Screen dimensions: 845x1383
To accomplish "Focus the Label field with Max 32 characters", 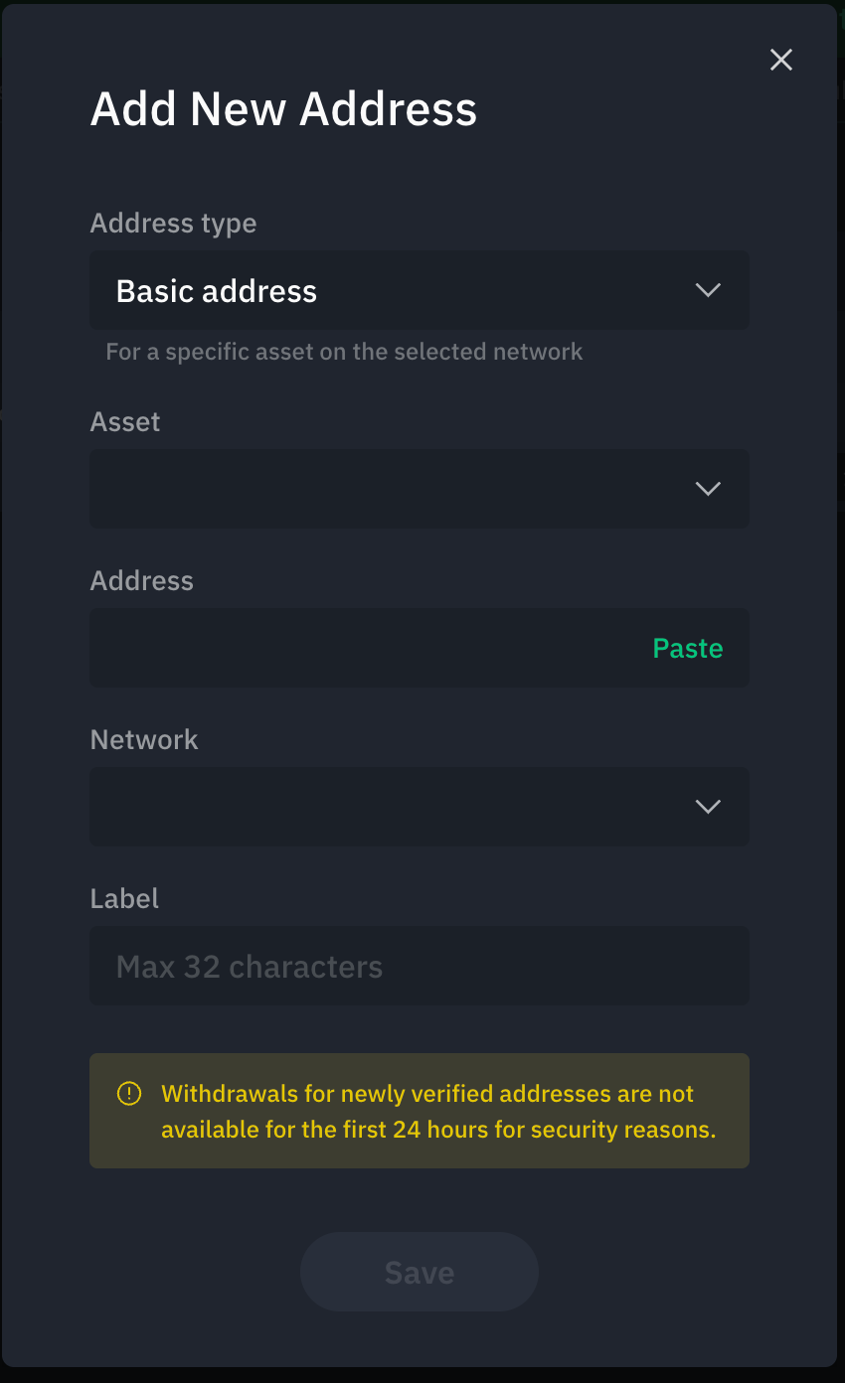I will pos(420,966).
